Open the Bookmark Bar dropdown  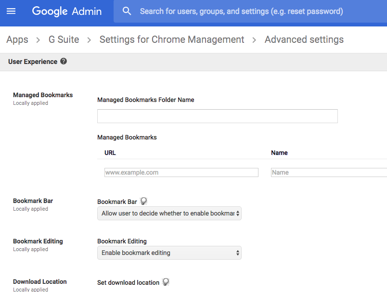(169, 213)
